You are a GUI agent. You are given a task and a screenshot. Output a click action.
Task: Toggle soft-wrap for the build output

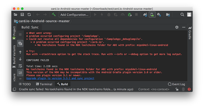point(20,66)
